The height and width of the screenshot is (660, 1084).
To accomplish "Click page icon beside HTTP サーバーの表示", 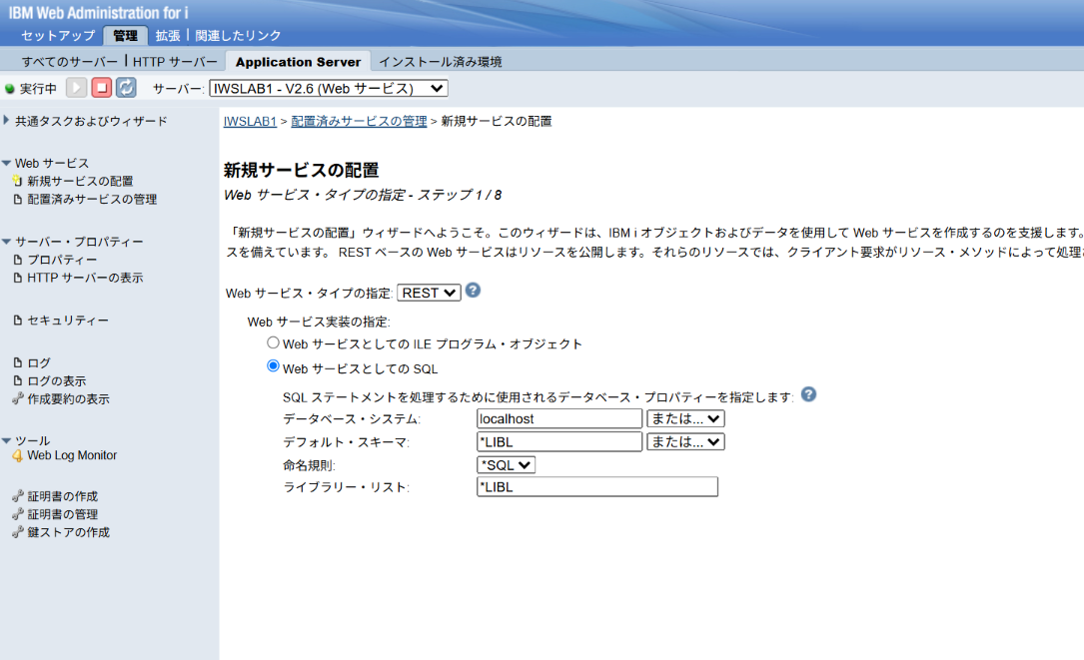I will coord(18,278).
